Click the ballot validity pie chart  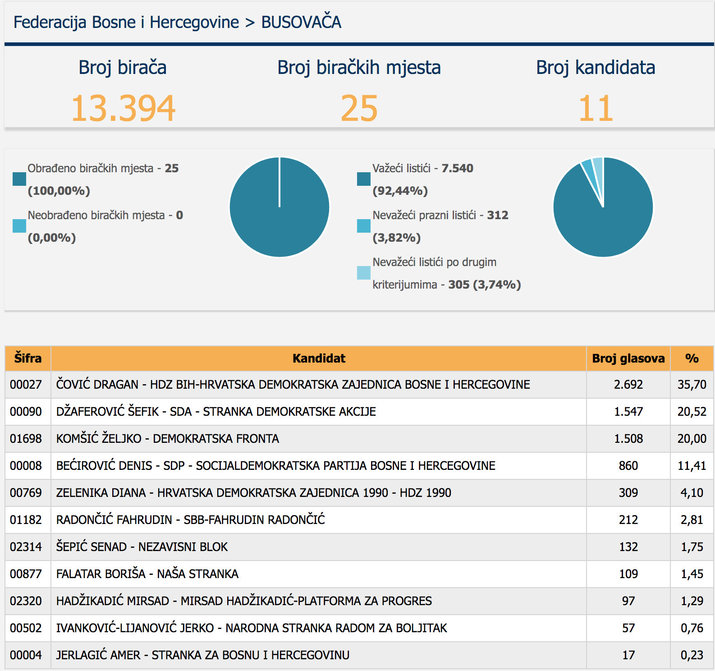pos(603,207)
